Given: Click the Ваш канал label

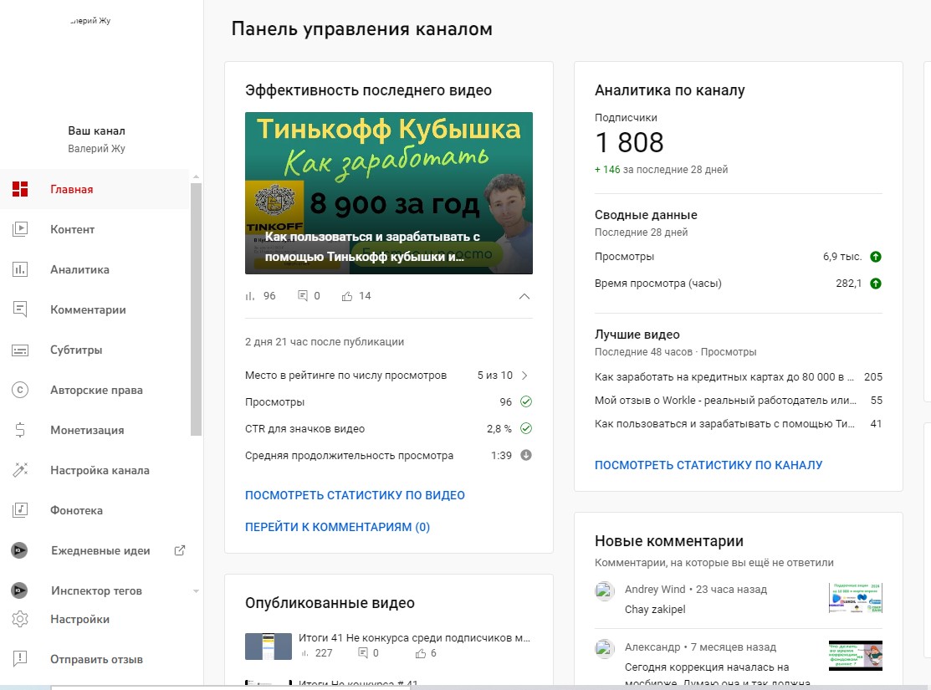Looking at the screenshot, I should pyautogui.click(x=96, y=130).
